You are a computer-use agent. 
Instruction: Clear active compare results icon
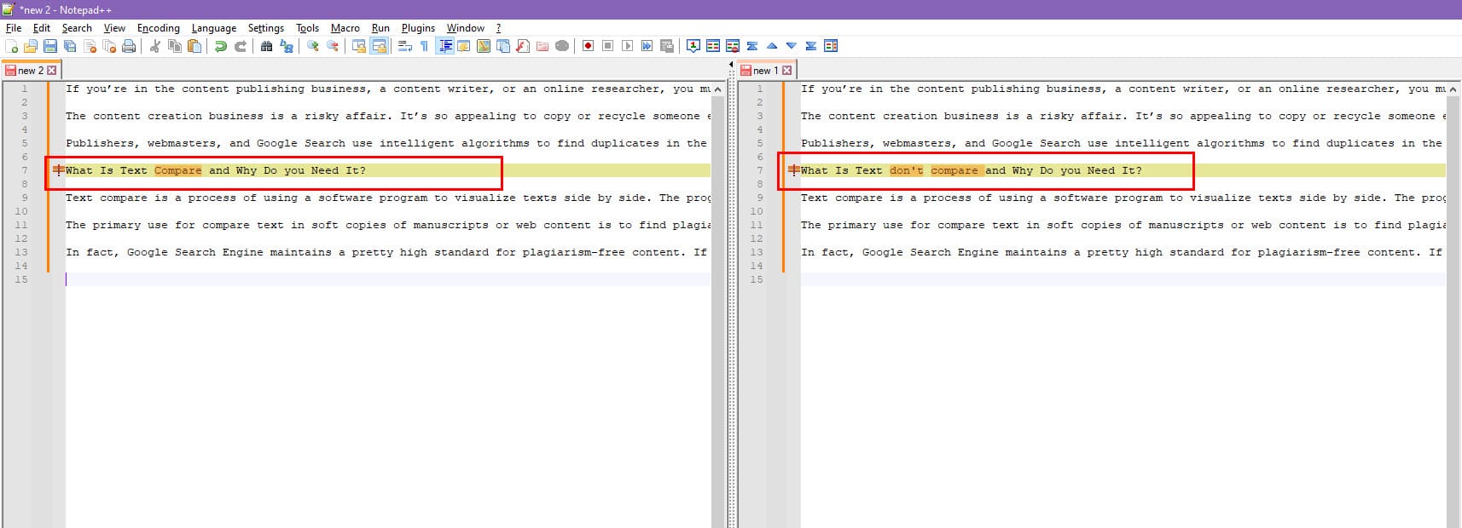(733, 46)
